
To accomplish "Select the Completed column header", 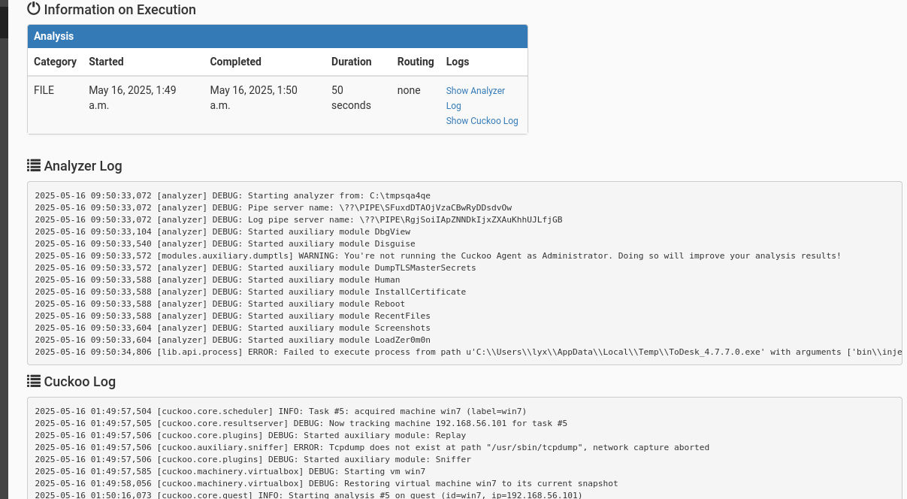I will 235,62.
